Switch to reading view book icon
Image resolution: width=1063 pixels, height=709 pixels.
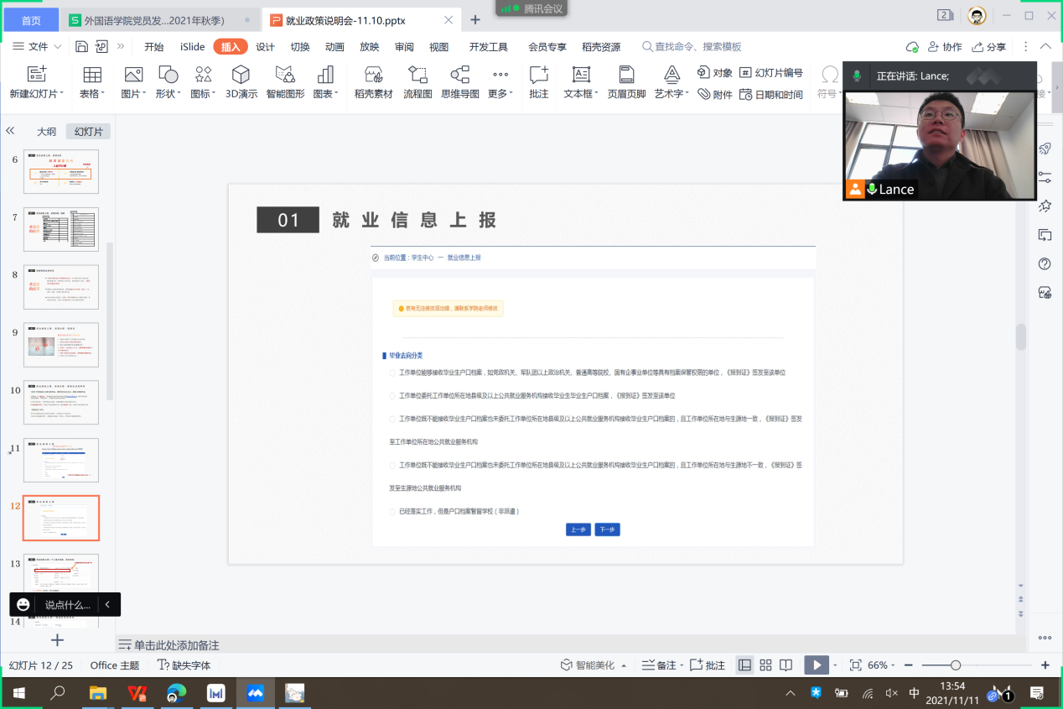[x=786, y=665]
